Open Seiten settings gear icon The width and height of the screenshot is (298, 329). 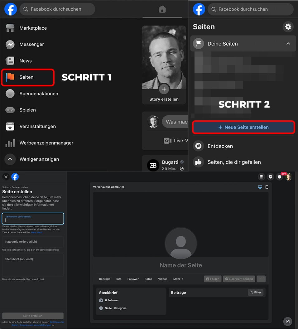pyautogui.click(x=288, y=27)
